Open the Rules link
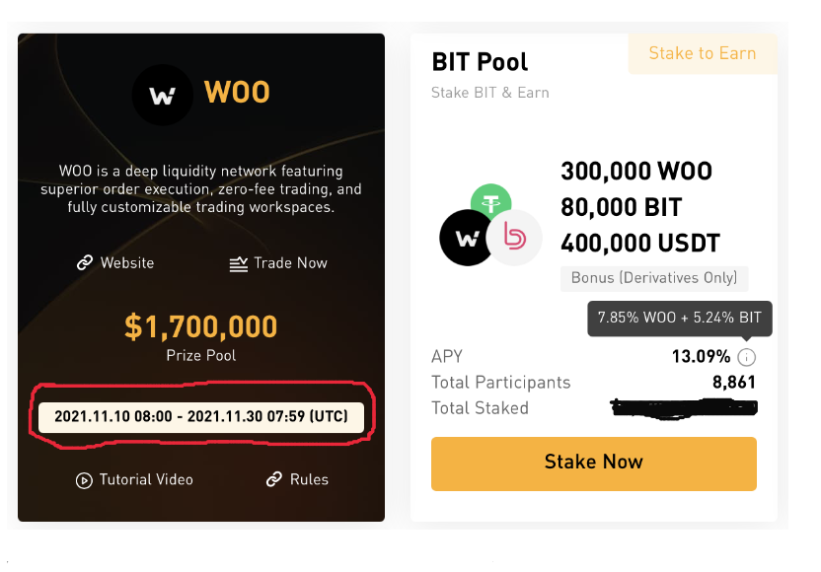Image resolution: width=821 pixels, height=572 pixels. 308,479
